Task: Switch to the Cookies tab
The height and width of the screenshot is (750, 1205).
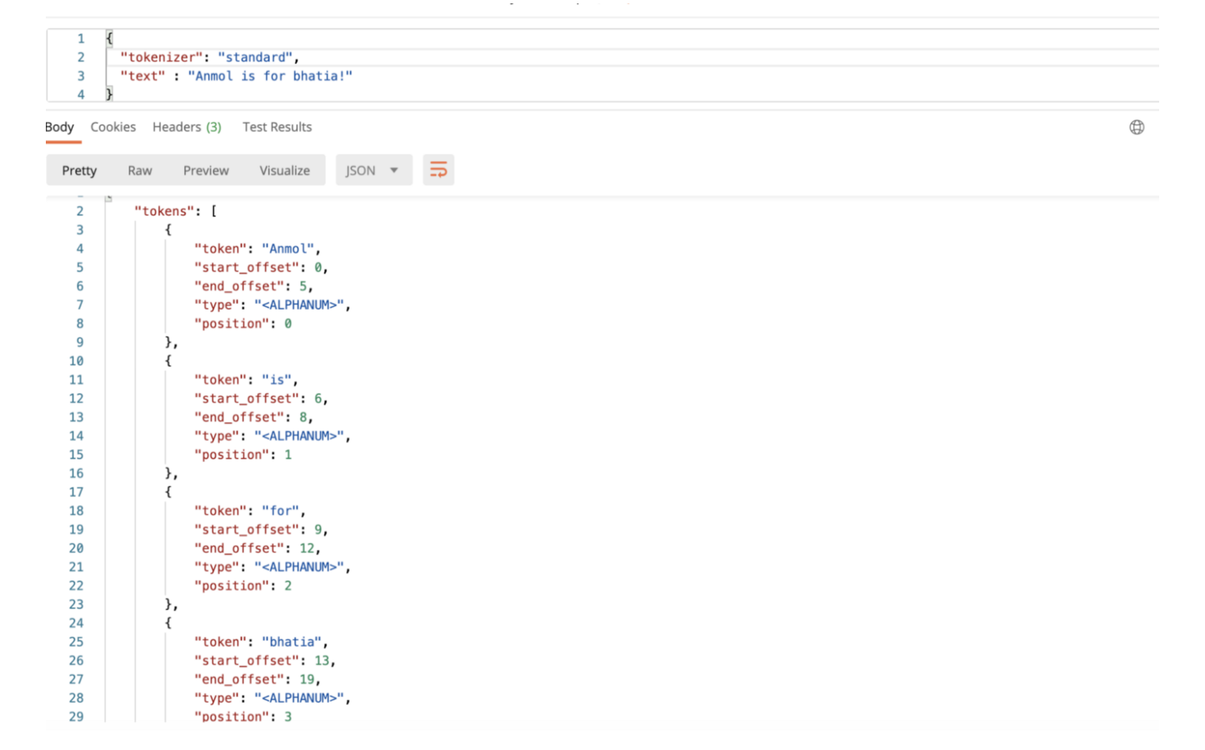Action: tap(113, 127)
